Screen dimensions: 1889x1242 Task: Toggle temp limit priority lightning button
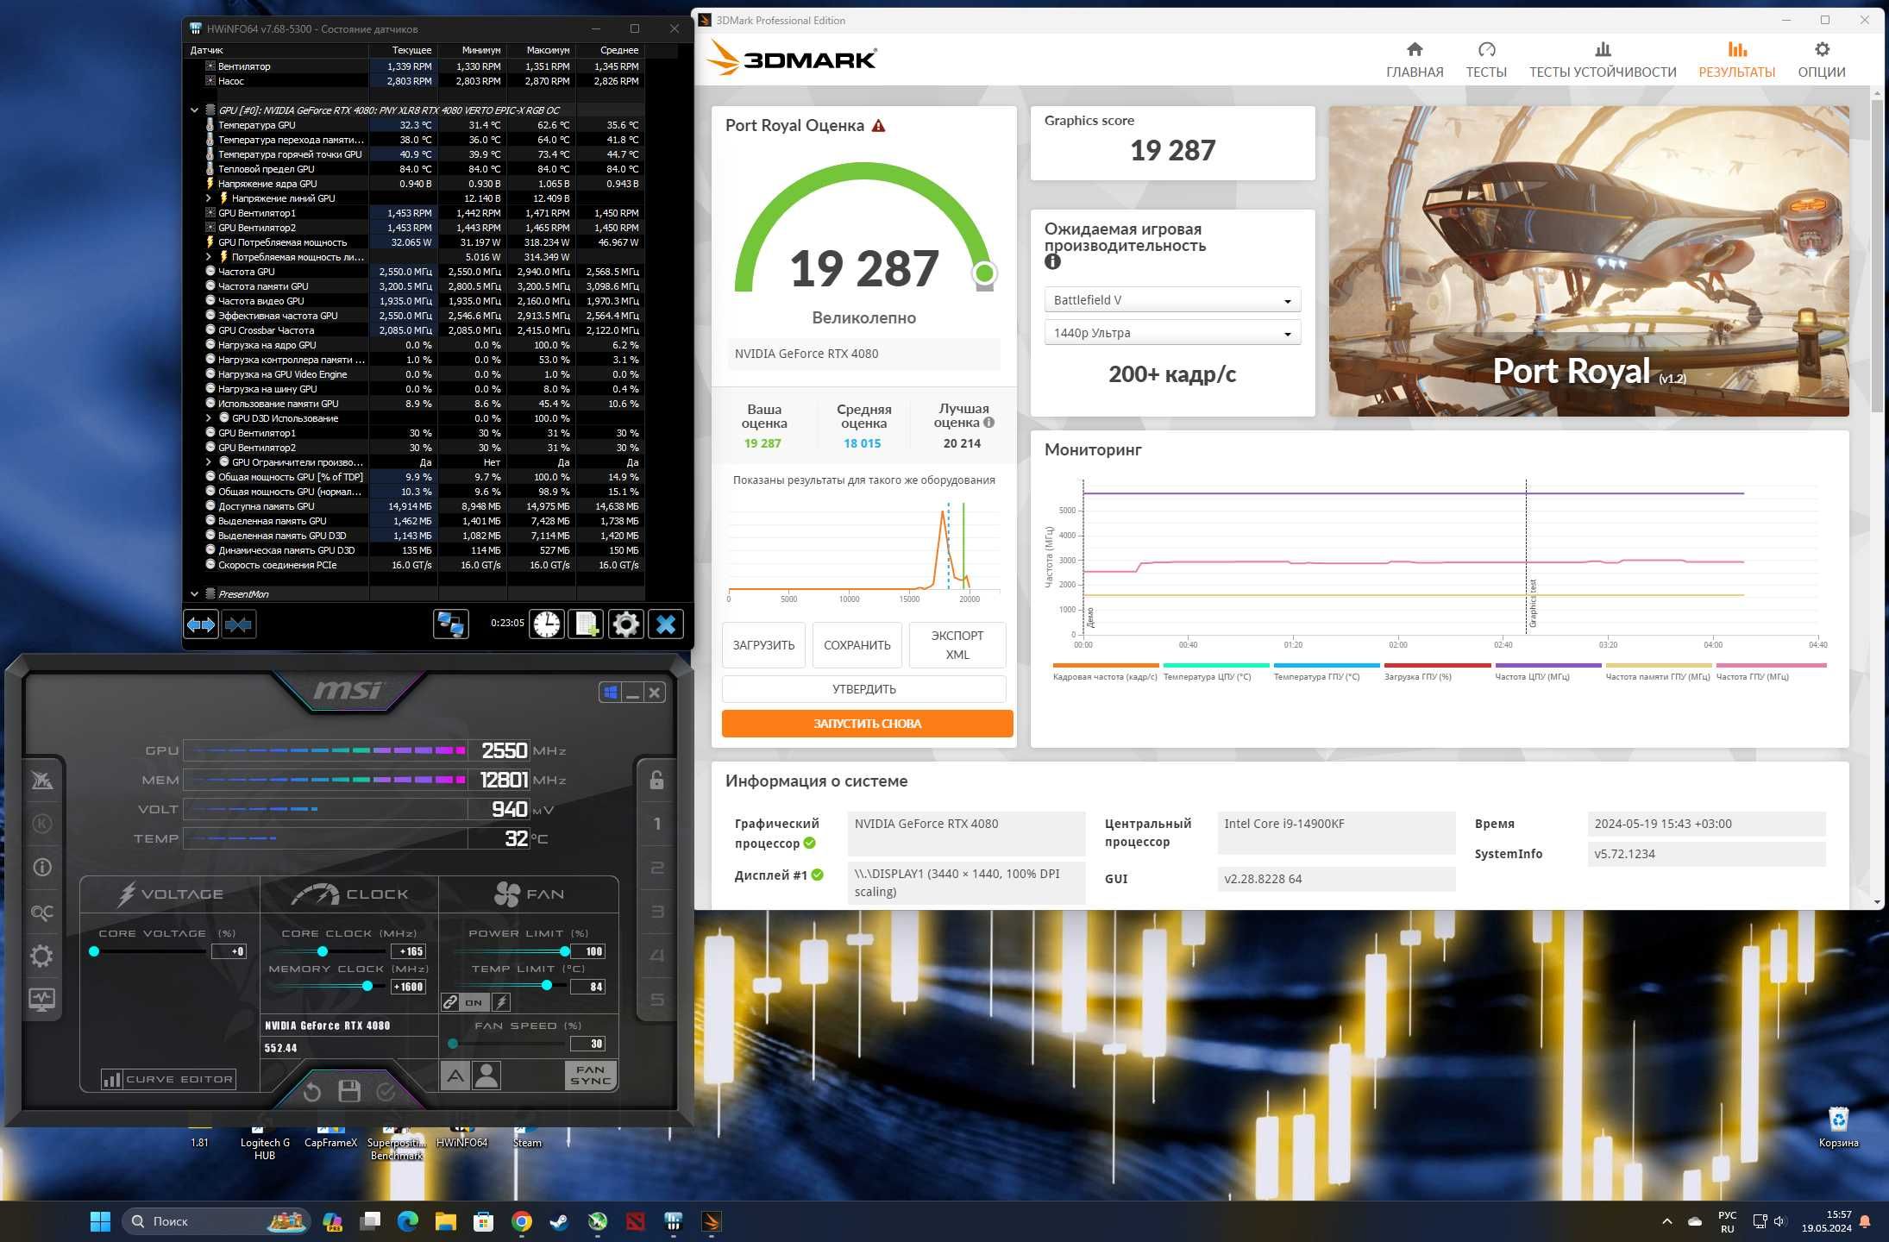(501, 1002)
